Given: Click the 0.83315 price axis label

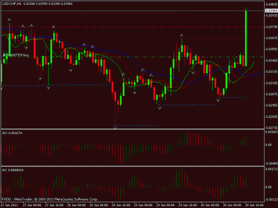Looking at the screenshot, I should (x=272, y=71).
